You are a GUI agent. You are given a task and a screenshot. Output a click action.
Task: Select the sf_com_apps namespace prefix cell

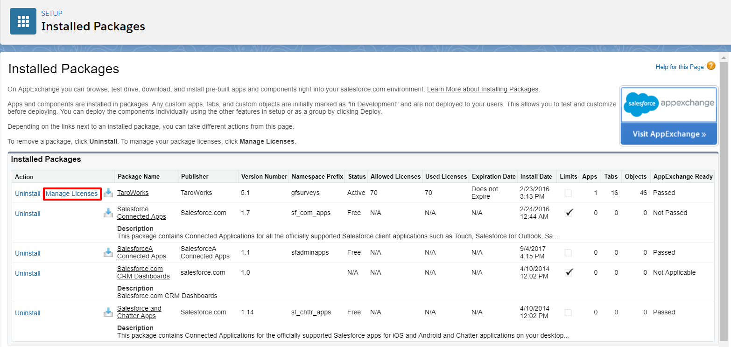(311, 213)
